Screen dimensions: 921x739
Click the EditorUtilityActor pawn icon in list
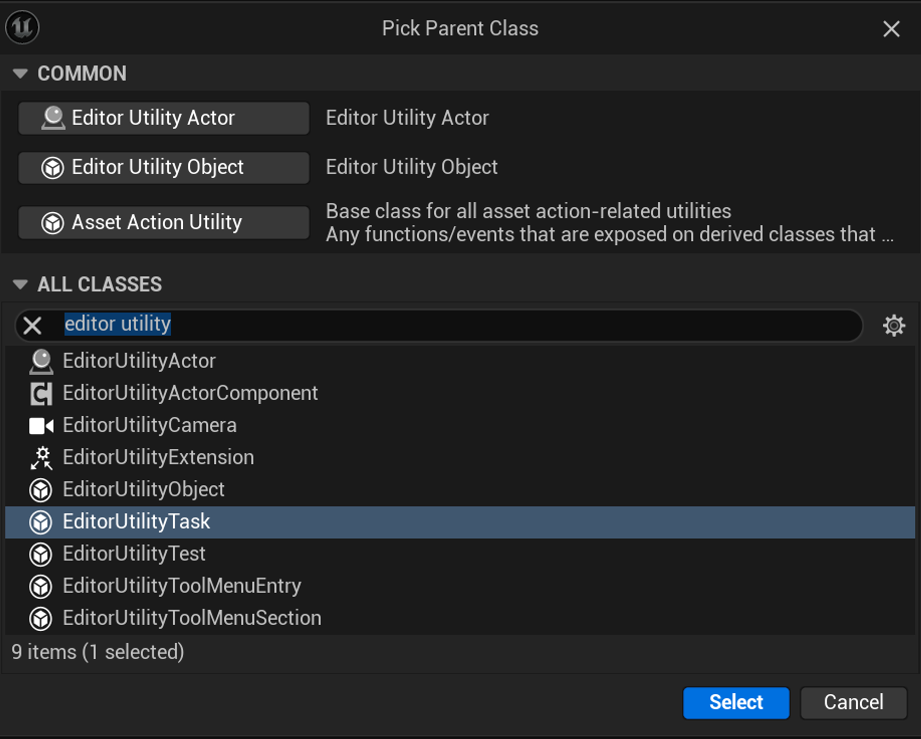[x=41, y=361]
